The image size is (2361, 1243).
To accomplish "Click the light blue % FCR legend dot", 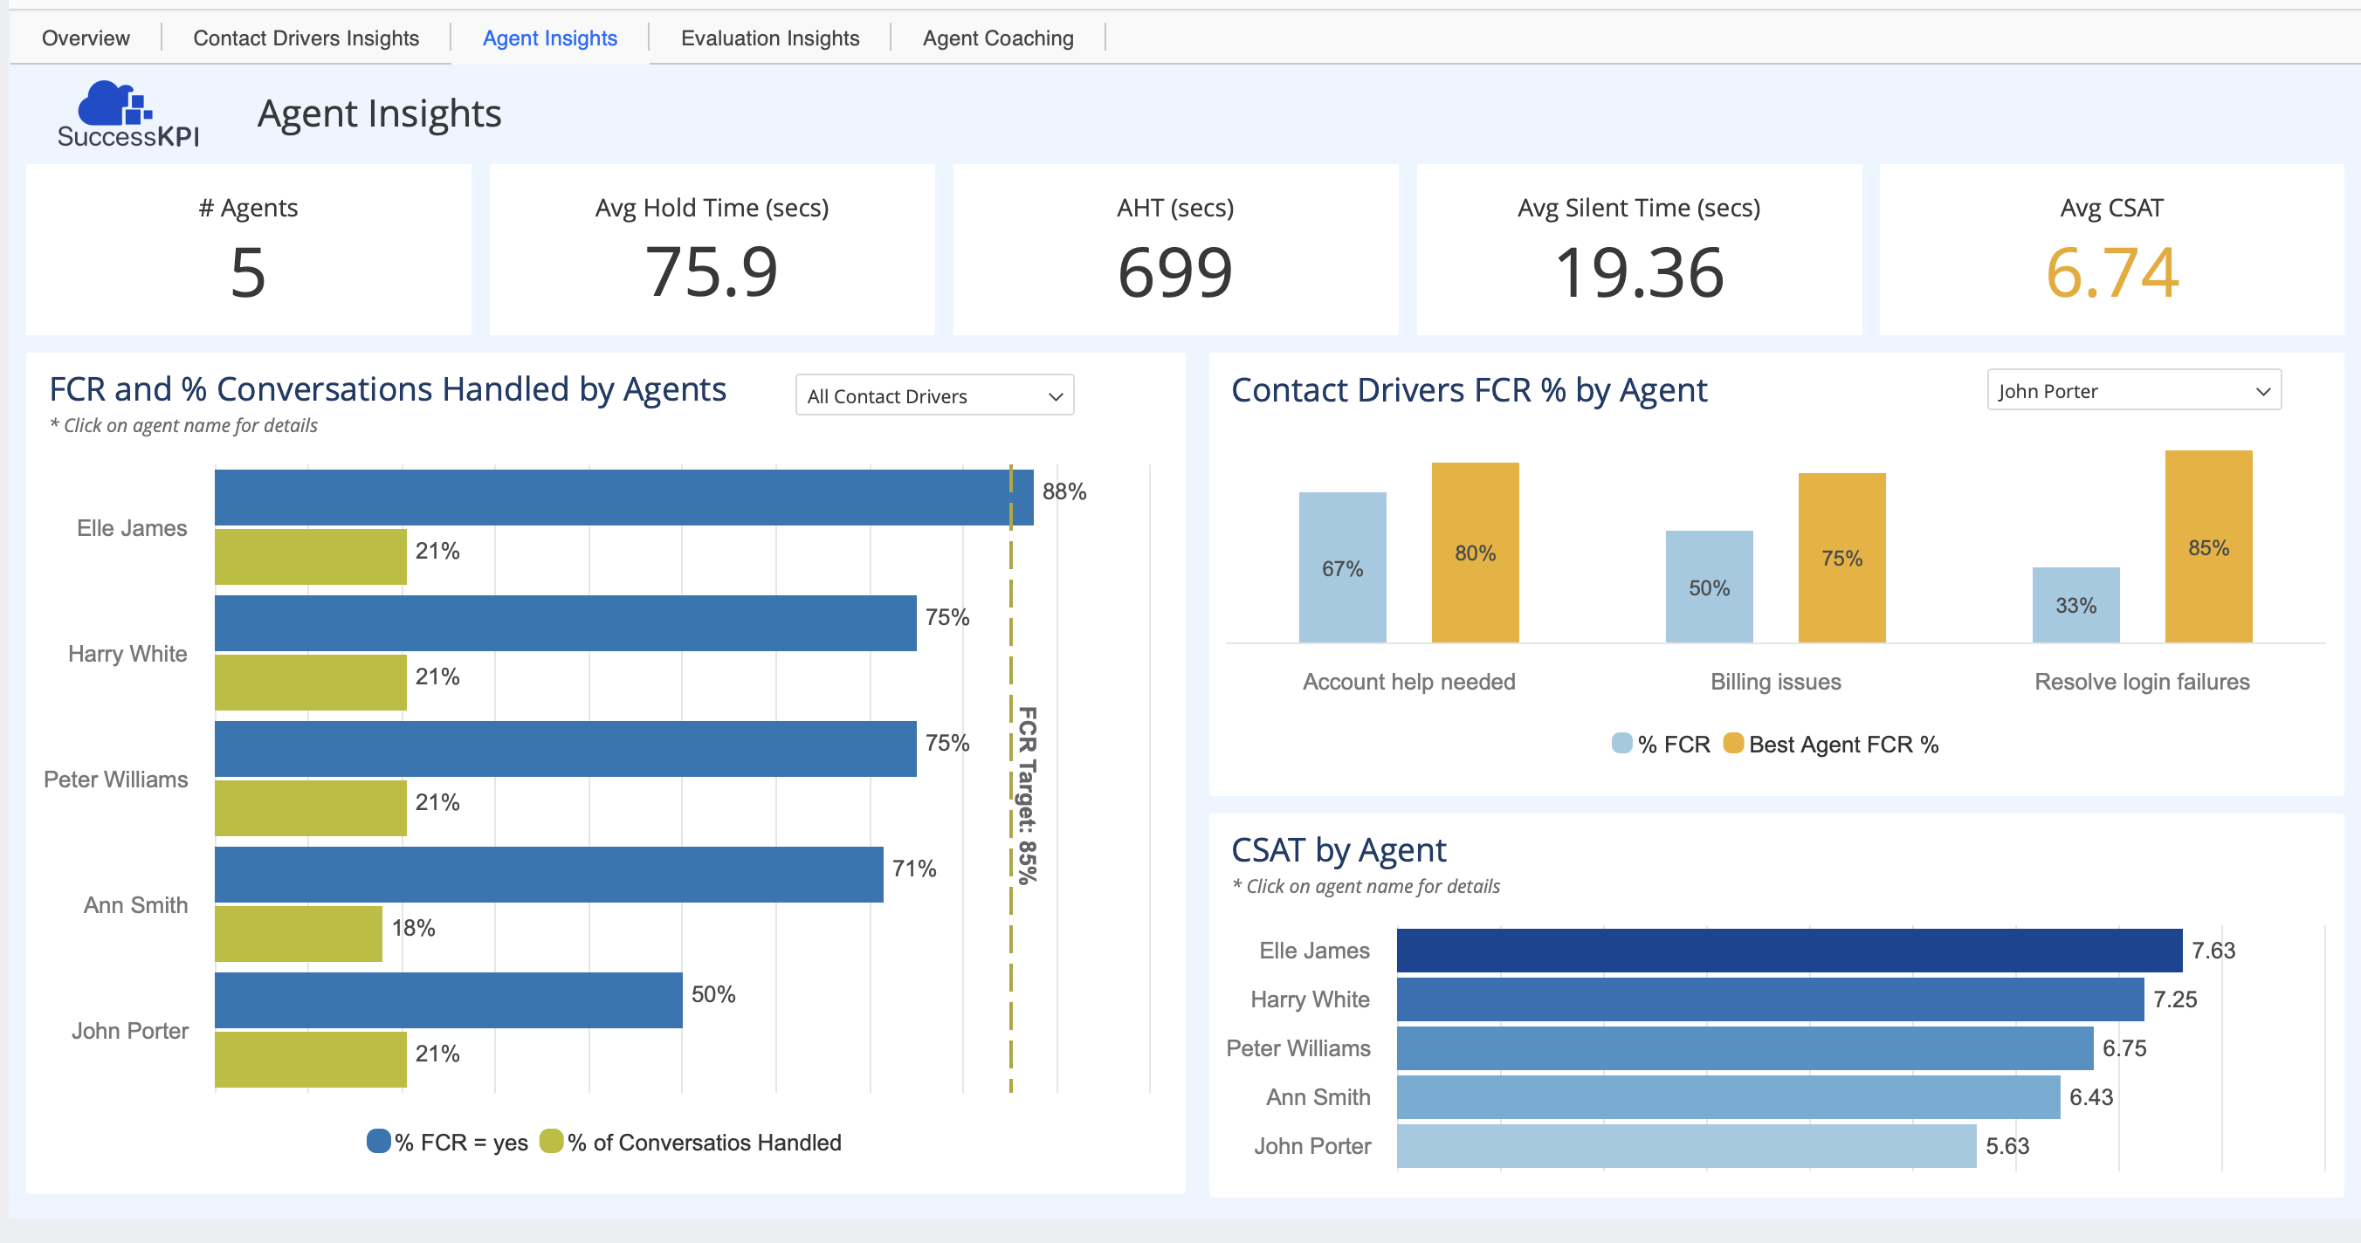I will pyautogui.click(x=1621, y=743).
